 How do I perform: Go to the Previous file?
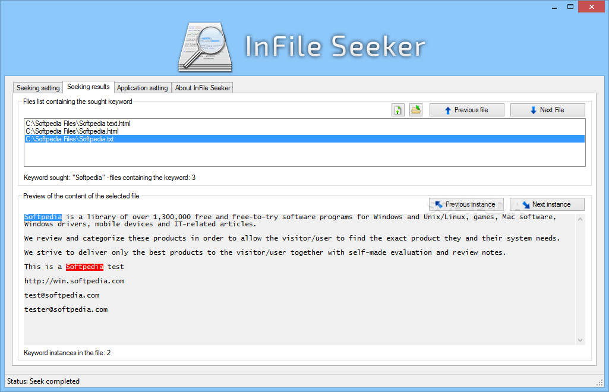click(467, 110)
